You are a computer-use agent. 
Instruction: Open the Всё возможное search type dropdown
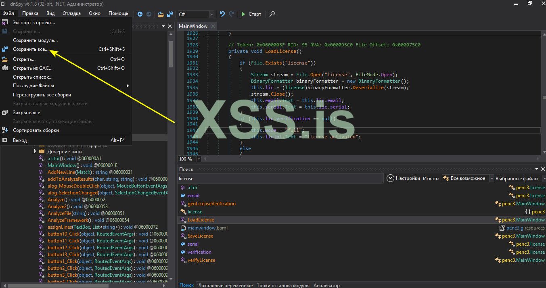(491, 178)
